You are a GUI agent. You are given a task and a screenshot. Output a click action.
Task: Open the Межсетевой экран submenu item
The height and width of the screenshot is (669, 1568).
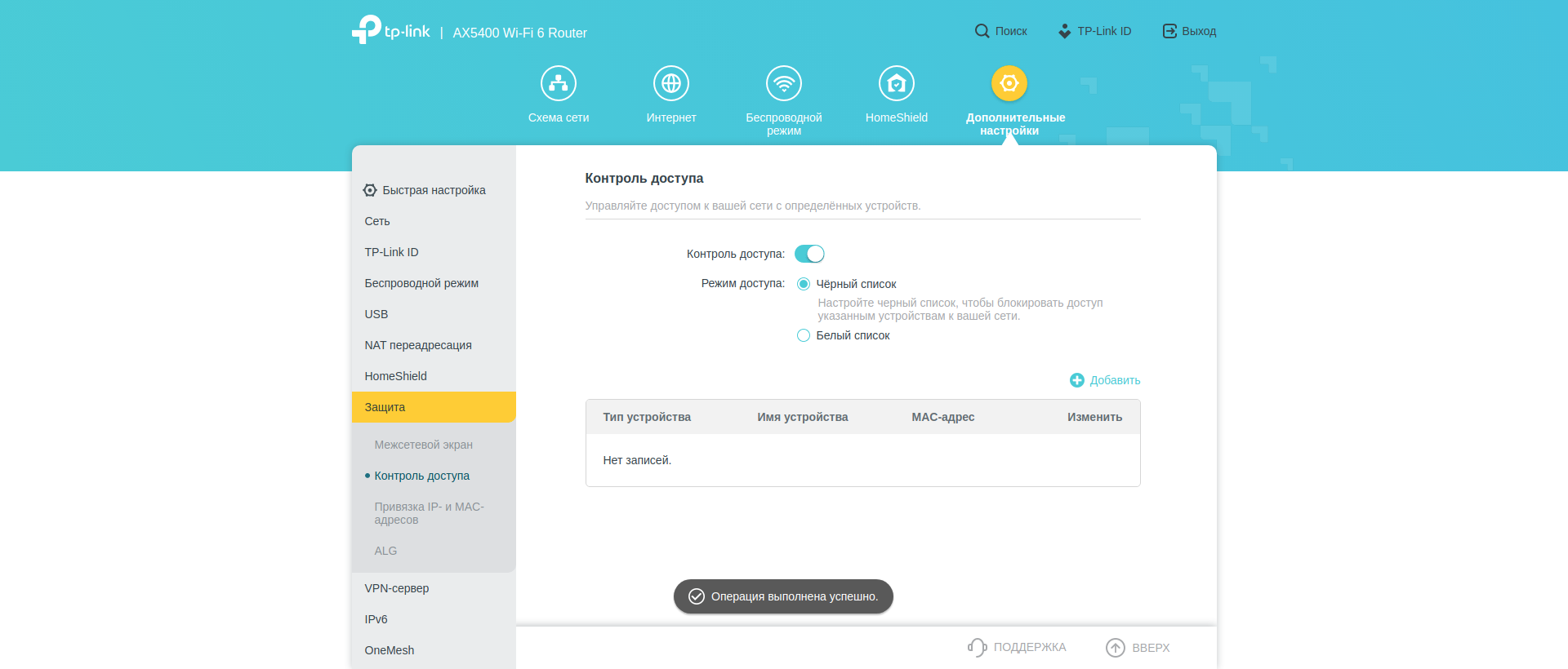click(x=423, y=445)
